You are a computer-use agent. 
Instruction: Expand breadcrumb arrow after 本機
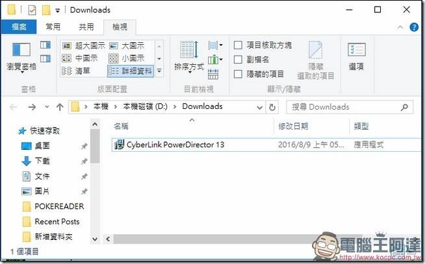click(x=116, y=107)
